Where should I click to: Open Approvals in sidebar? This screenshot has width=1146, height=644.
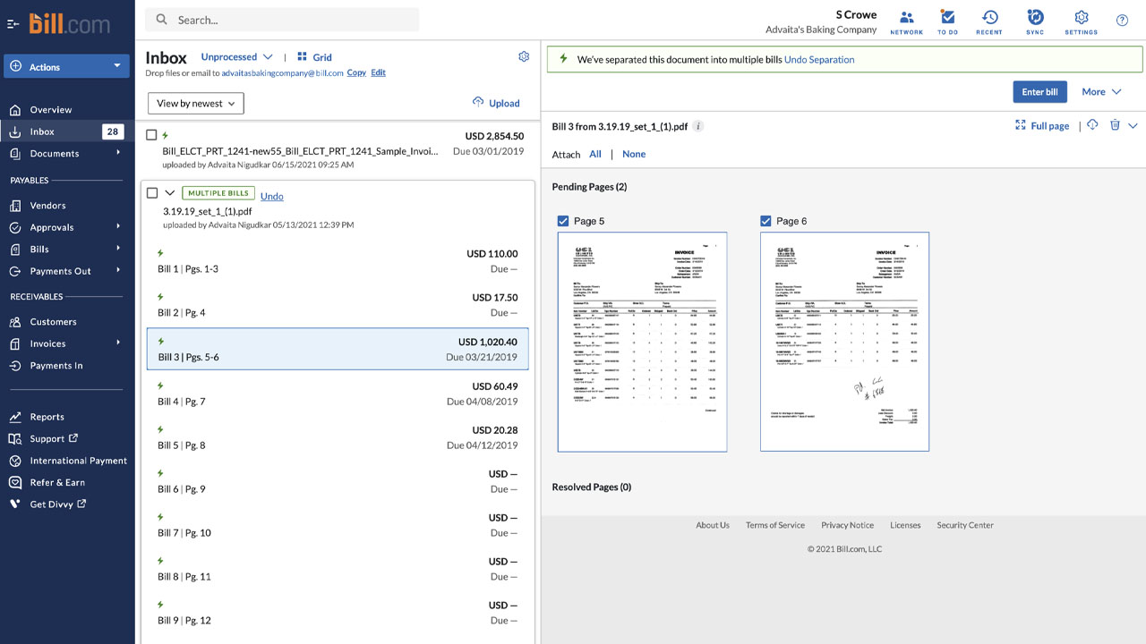51,227
